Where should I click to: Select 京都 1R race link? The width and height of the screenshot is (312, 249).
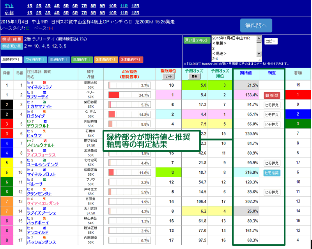[30, 13]
